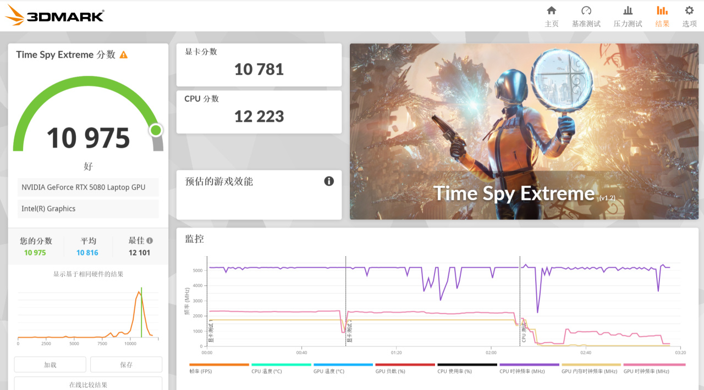Viewport: 704px width, 390px height.
Task: Click the best score 12 101
Action: click(x=139, y=253)
